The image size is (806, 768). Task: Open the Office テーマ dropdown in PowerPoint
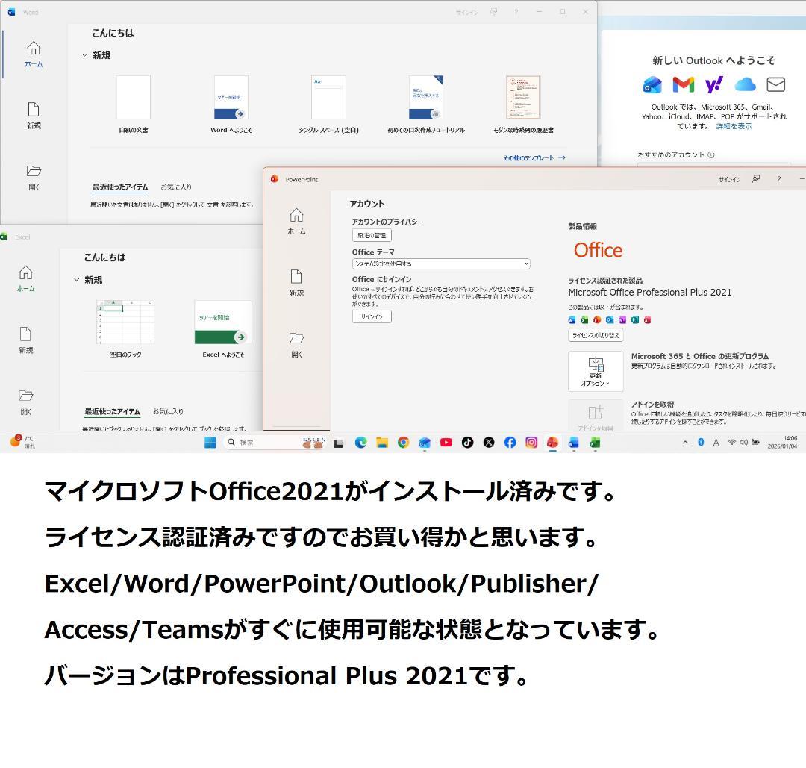[x=440, y=263]
